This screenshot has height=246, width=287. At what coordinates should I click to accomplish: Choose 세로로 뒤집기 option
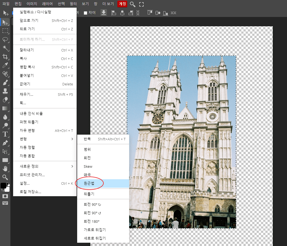pyautogui.click(x=103, y=238)
